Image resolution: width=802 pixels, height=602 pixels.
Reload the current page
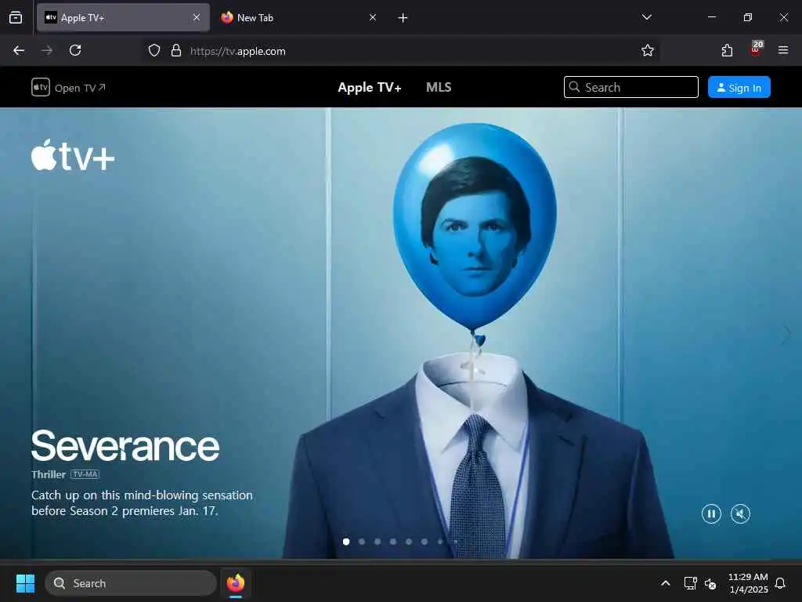coord(75,50)
